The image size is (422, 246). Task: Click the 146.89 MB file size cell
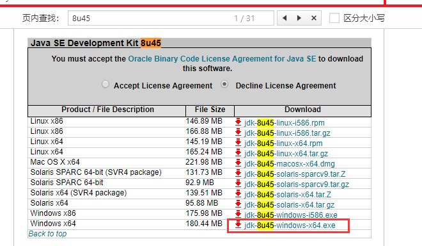pos(204,121)
